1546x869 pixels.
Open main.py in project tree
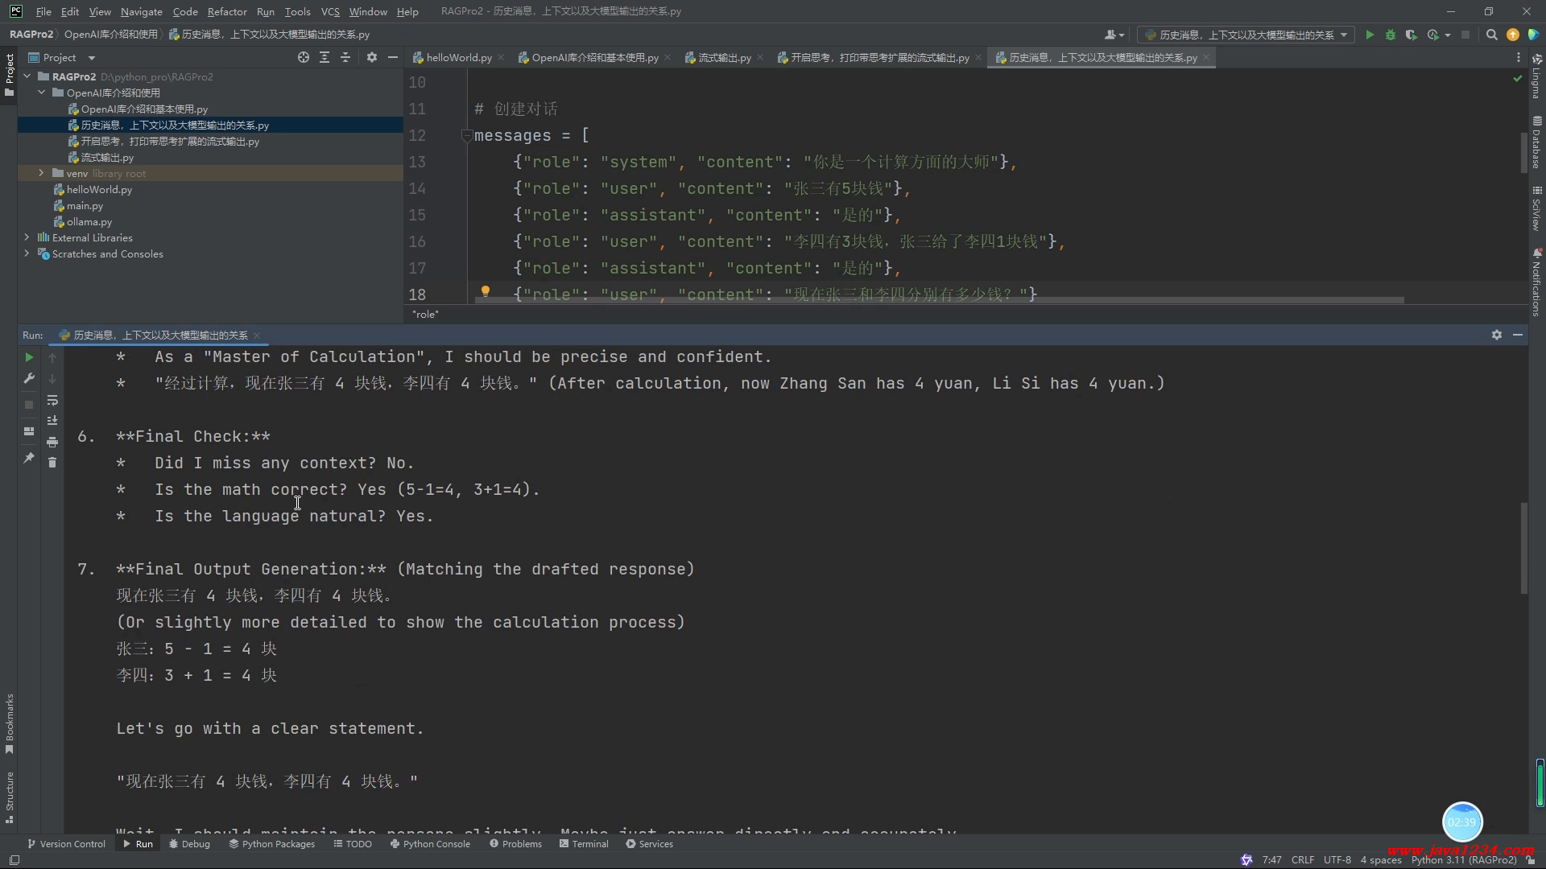coord(85,205)
